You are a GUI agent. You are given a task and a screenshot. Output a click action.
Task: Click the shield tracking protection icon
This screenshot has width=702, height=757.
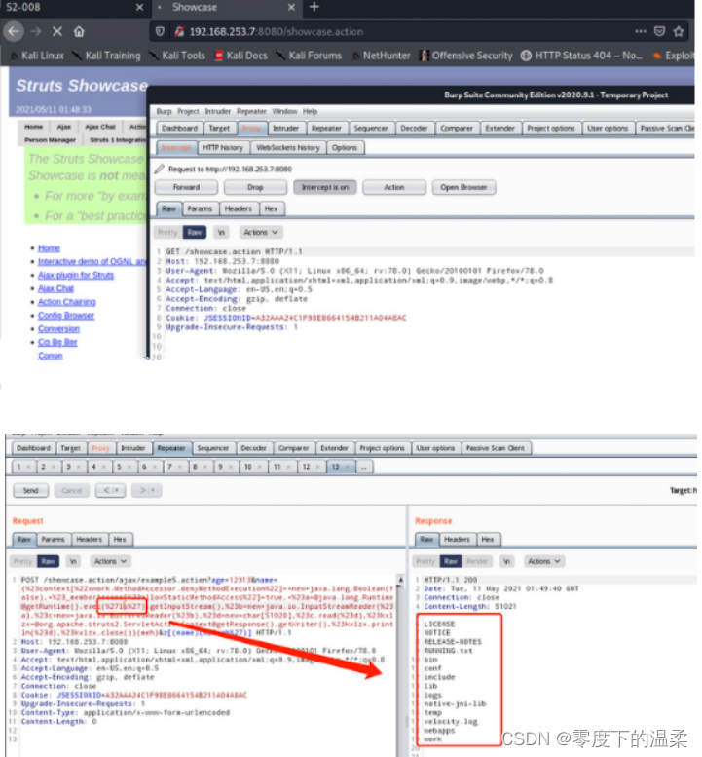click(160, 32)
